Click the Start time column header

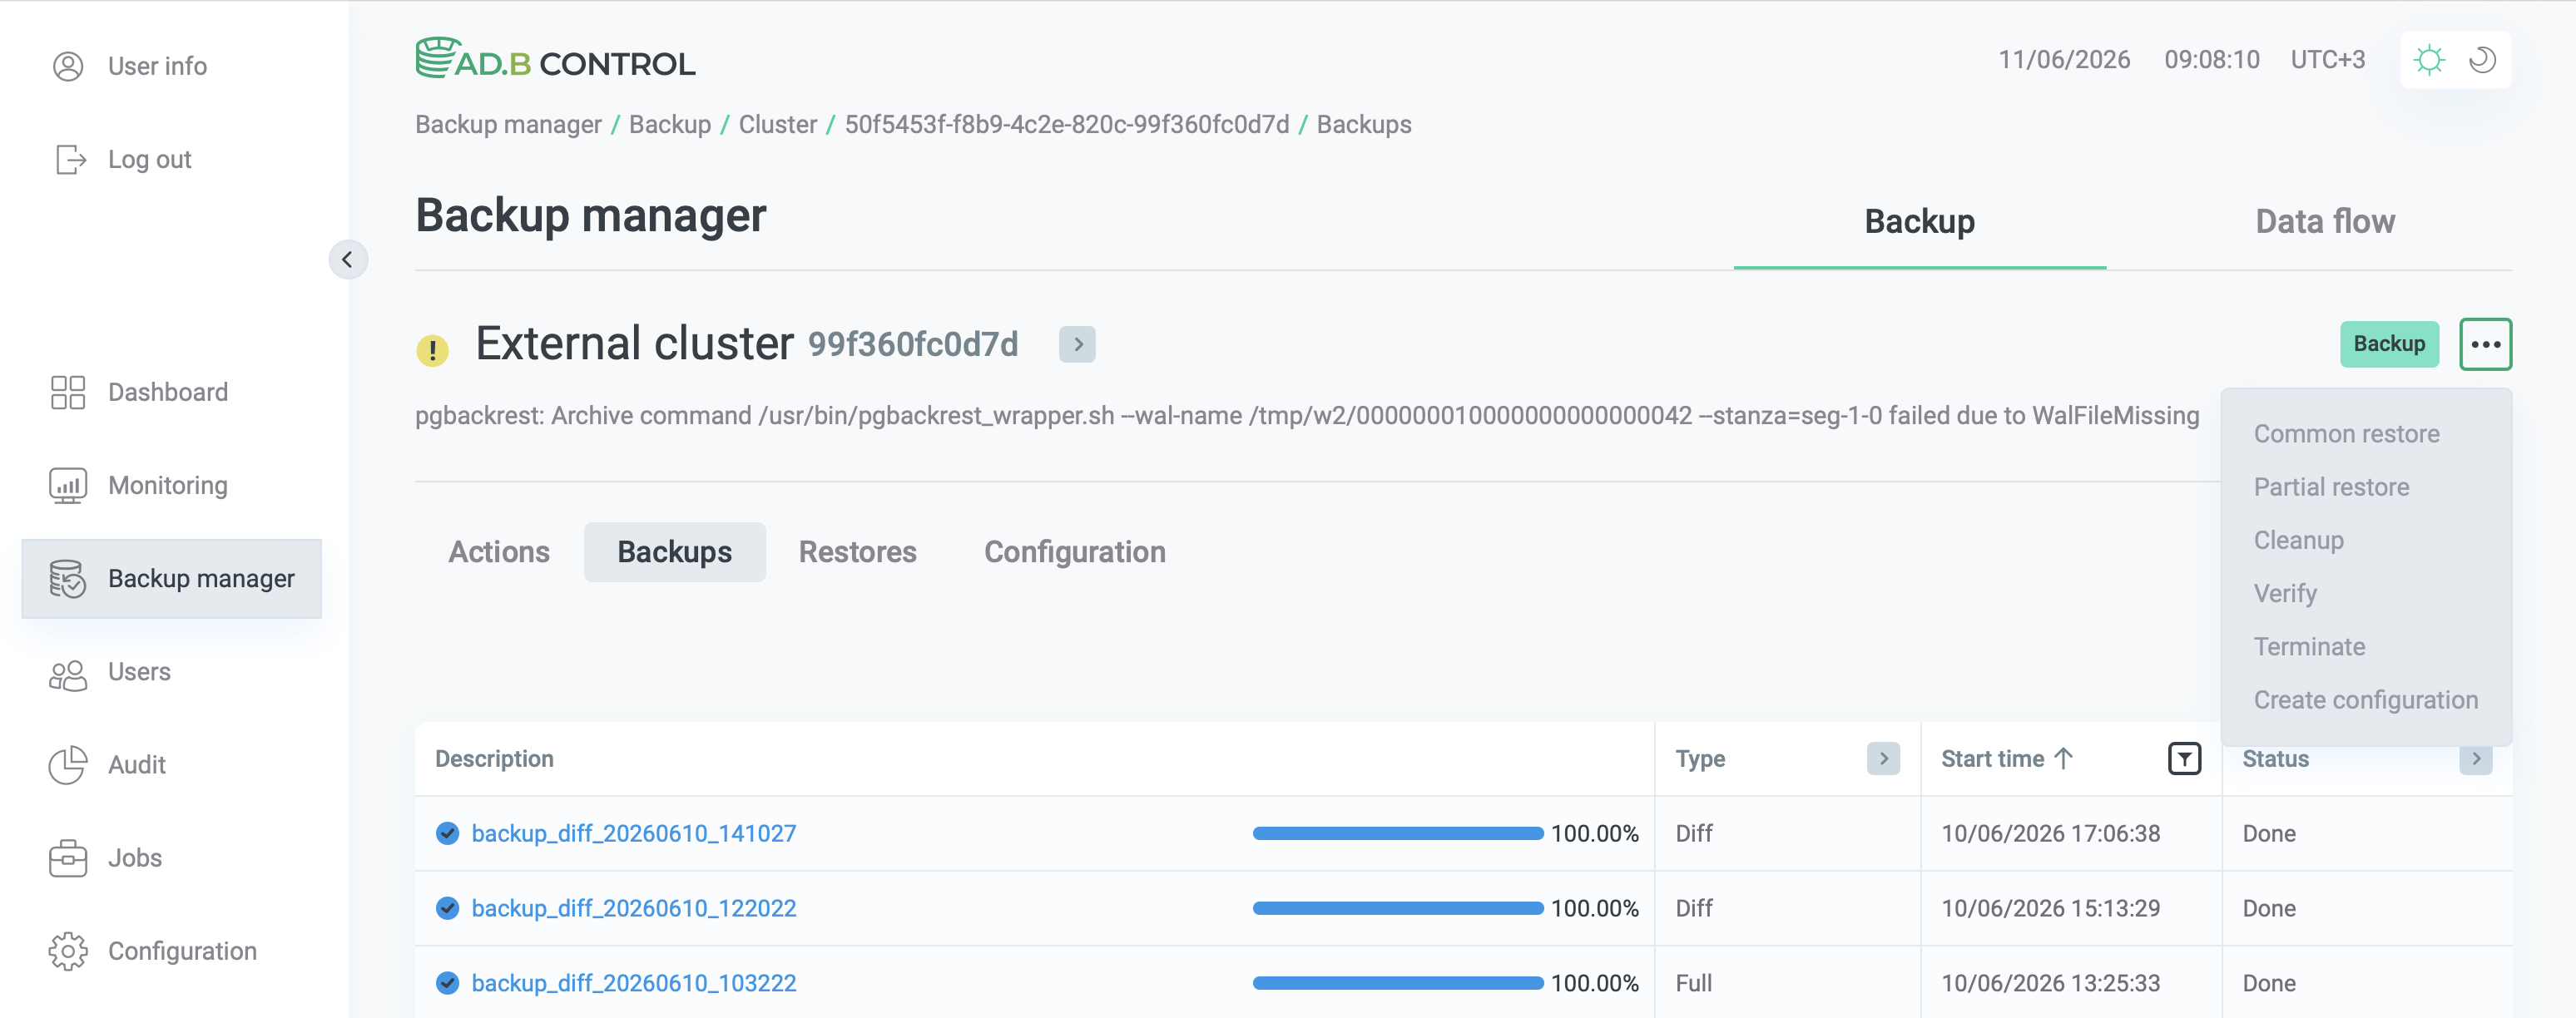(x=1992, y=759)
